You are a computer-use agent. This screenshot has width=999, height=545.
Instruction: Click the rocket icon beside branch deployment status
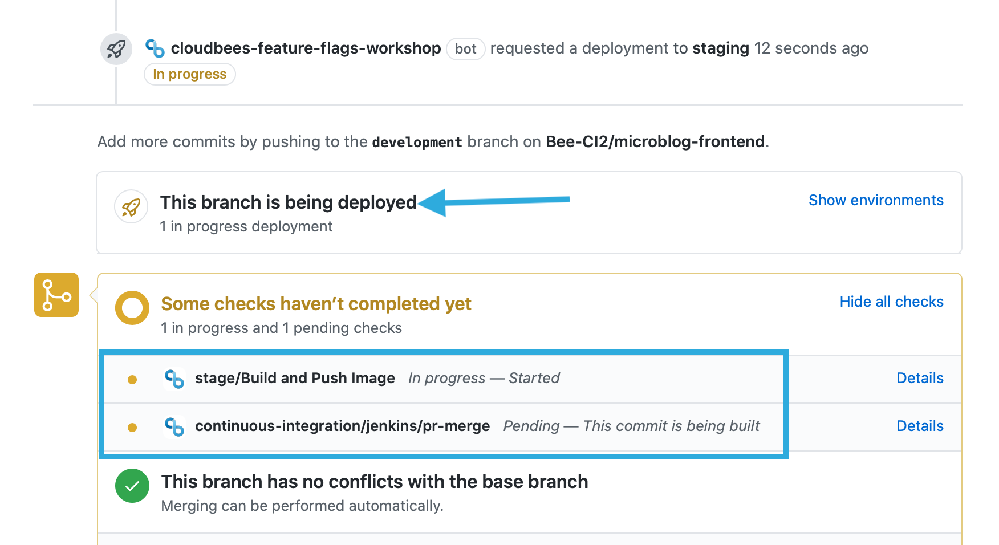(x=131, y=207)
